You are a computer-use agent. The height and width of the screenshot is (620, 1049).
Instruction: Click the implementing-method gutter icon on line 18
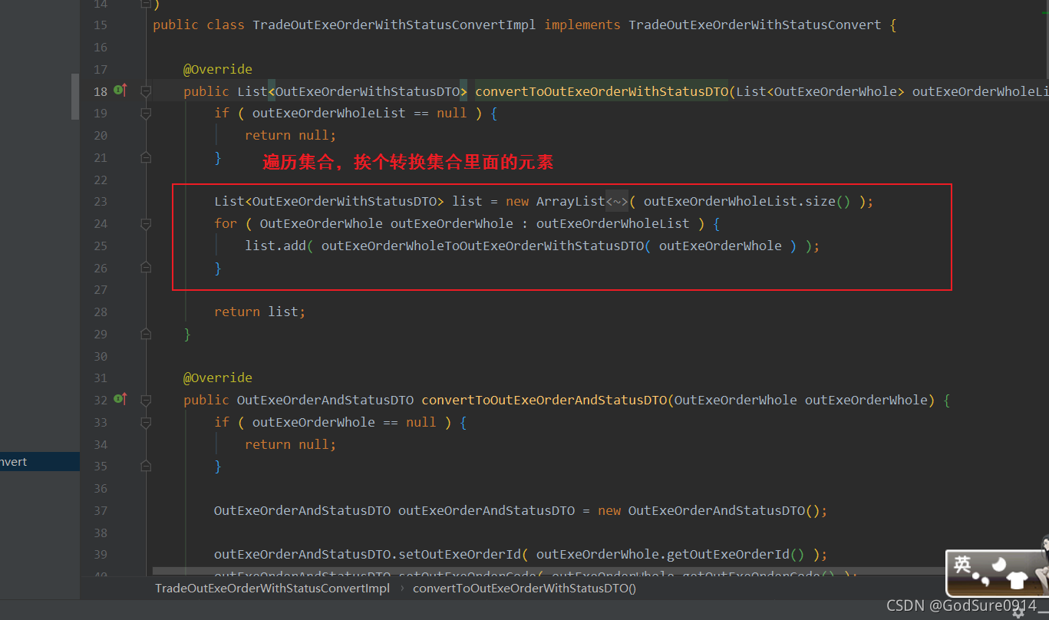point(120,91)
